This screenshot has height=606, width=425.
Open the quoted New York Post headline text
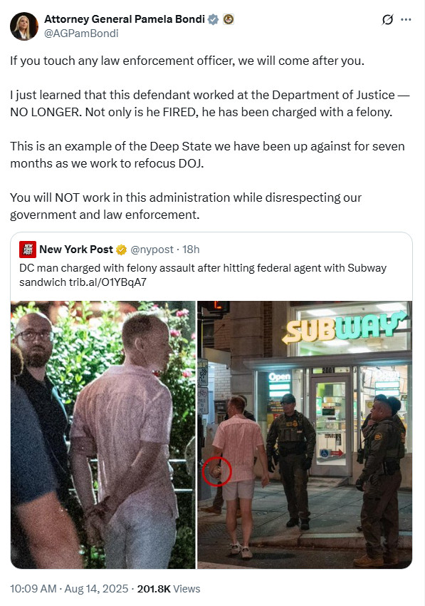(203, 275)
